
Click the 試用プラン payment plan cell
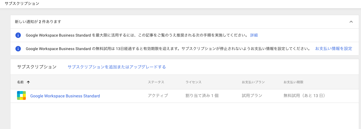(252, 96)
